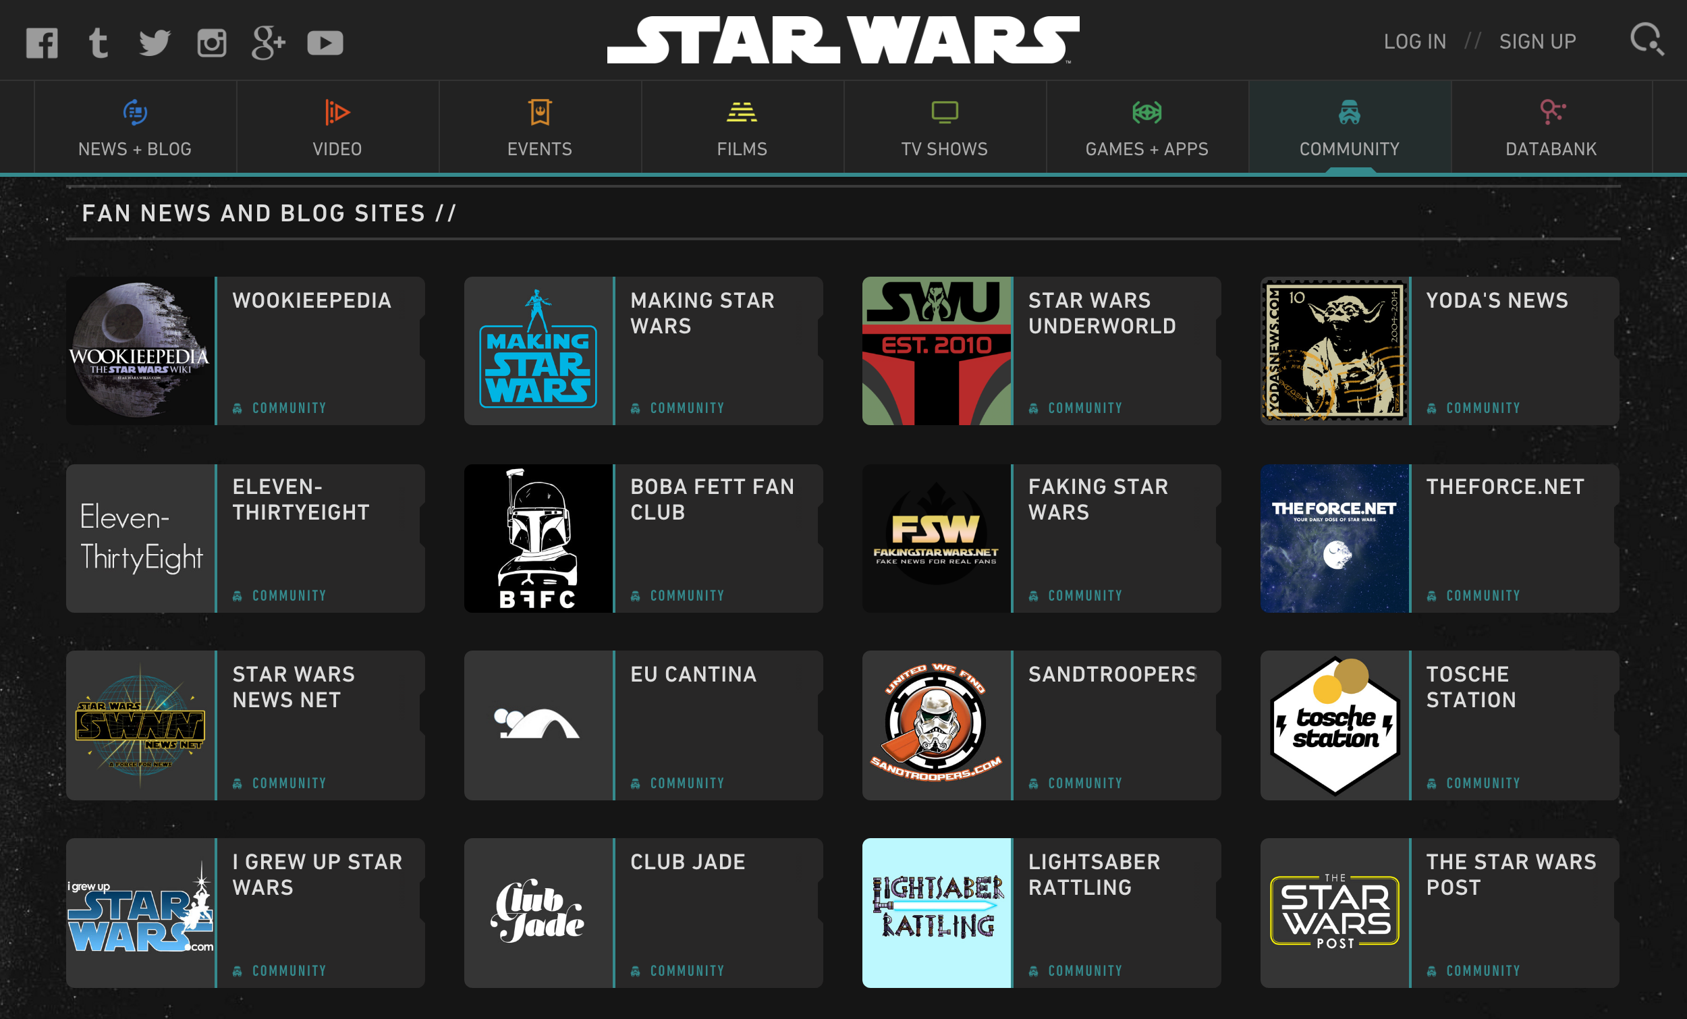Image resolution: width=1687 pixels, height=1019 pixels.
Task: Open the Facebook social icon
Action: point(42,43)
